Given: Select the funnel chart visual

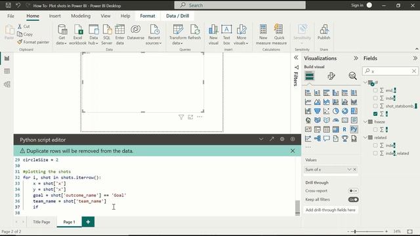Looking at the screenshot, I should [x=317, y=111].
